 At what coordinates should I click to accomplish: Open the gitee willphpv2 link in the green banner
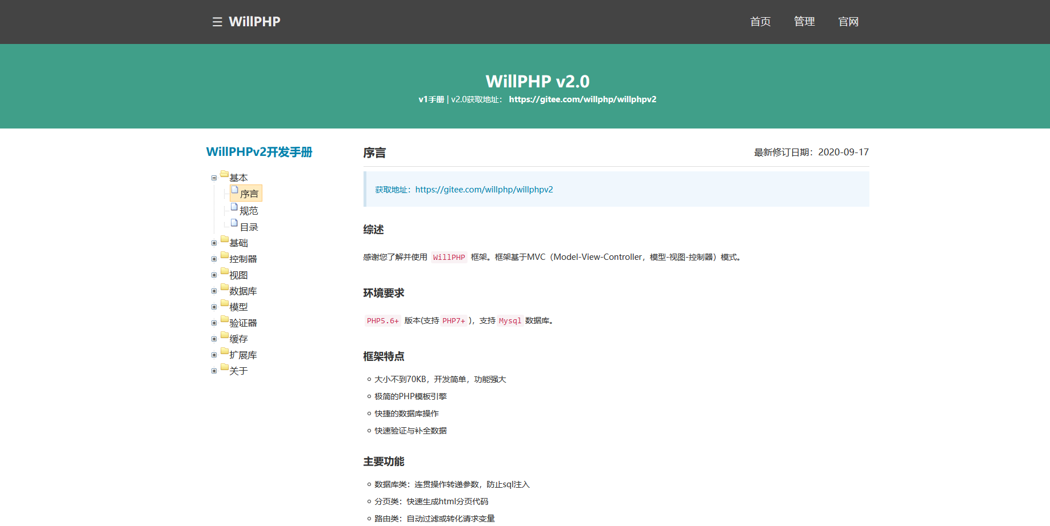click(x=582, y=99)
